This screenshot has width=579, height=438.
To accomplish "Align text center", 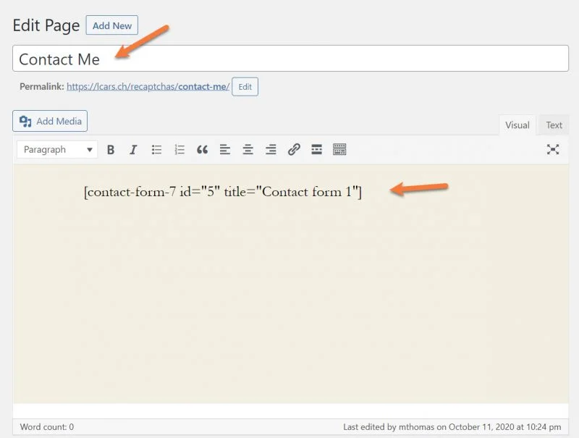I will point(248,150).
